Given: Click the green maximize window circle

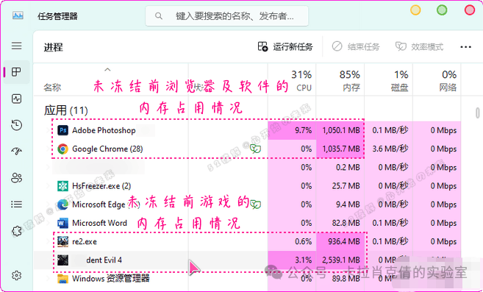Looking at the screenshot, I should (x=442, y=10).
